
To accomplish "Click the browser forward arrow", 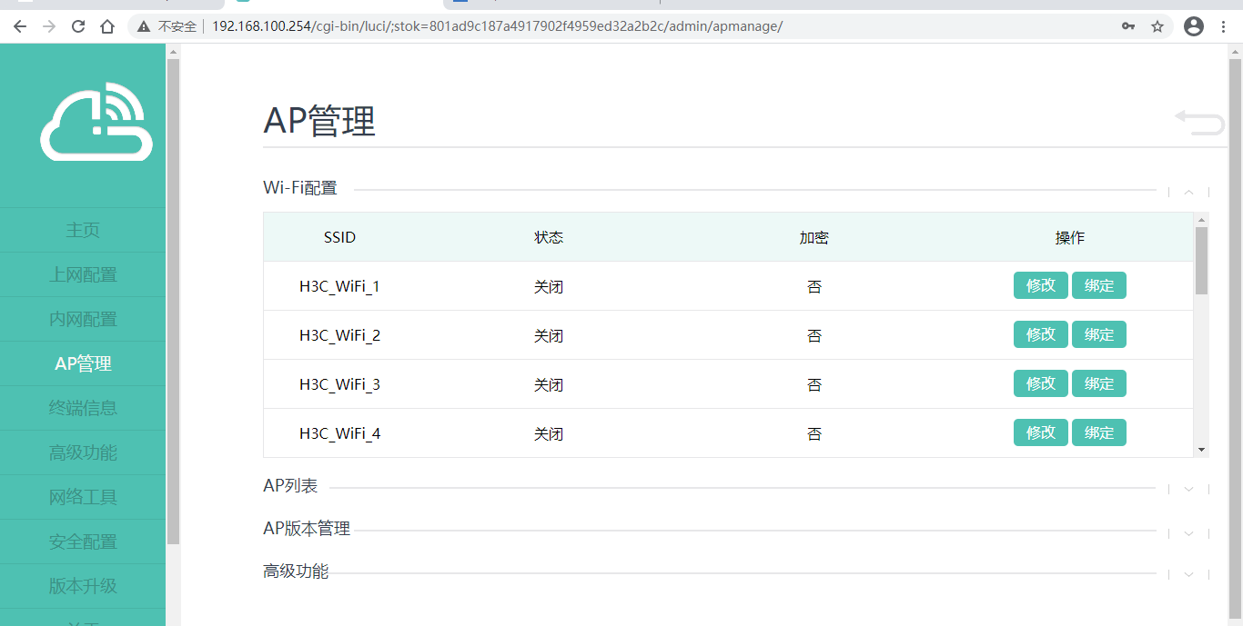I will tap(49, 26).
